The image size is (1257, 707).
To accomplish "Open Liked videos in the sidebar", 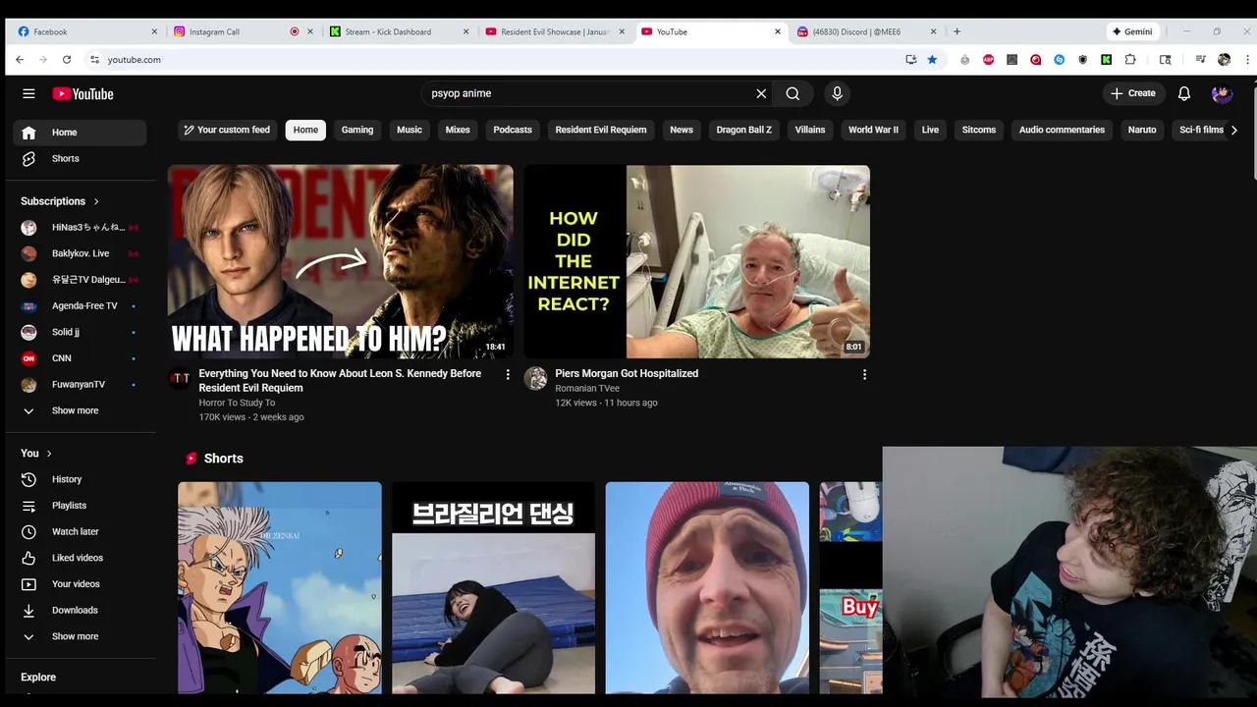I will [x=80, y=558].
